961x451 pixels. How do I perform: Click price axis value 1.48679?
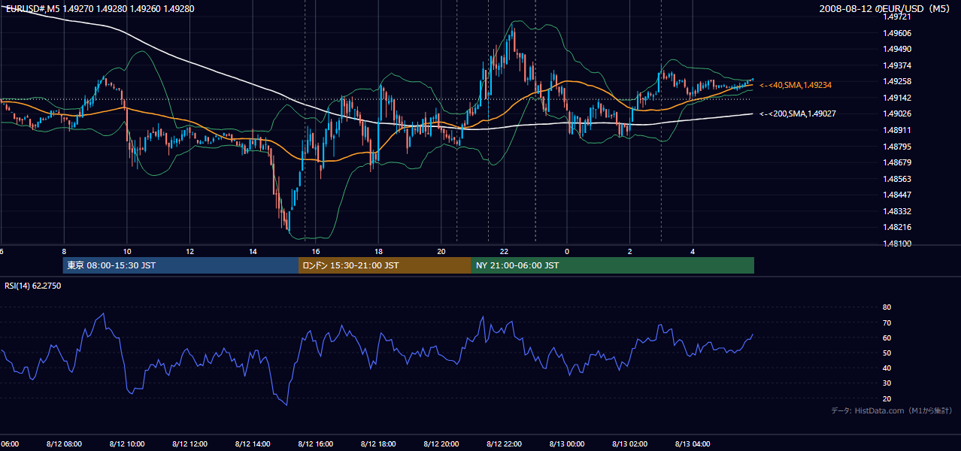click(896, 162)
